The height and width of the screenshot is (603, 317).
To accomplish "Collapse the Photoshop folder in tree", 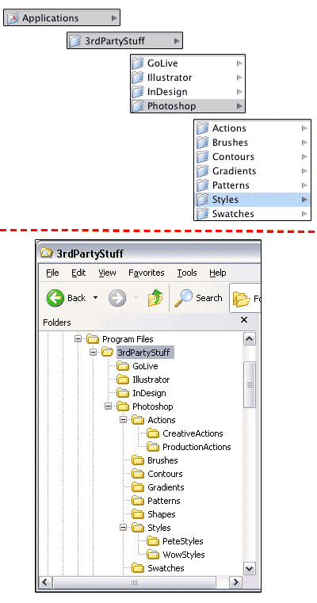I will tap(108, 406).
